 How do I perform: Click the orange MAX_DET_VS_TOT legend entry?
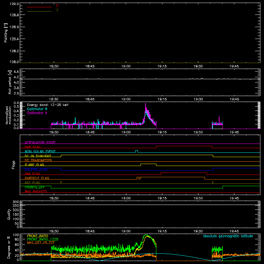[41, 243]
